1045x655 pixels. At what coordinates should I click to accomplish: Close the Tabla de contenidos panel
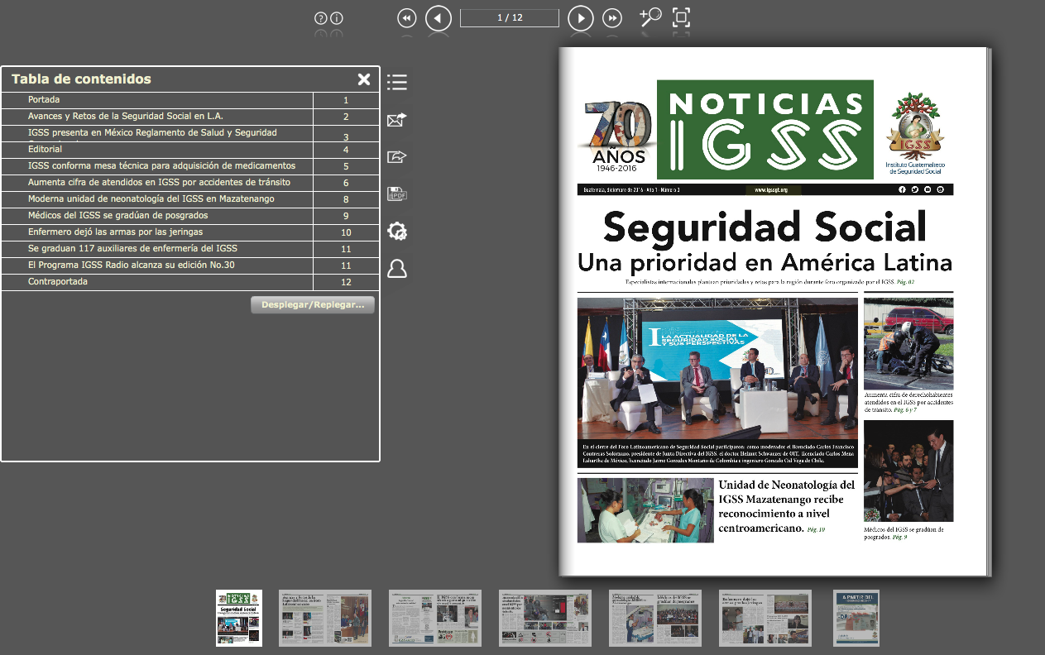364,79
